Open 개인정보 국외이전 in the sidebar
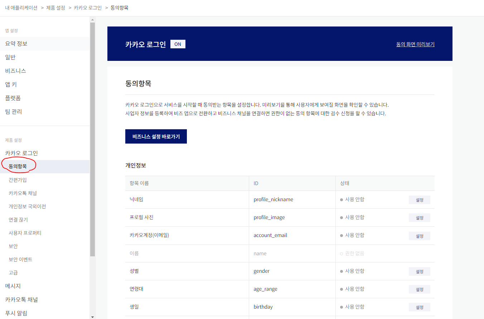The width and height of the screenshot is (484, 319). [45, 206]
